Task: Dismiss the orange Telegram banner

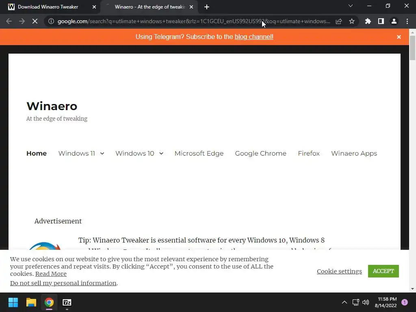Action: [x=399, y=37]
